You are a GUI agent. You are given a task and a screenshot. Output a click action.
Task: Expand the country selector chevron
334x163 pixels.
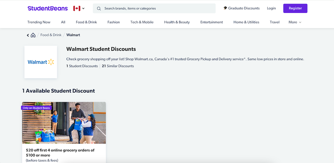pyautogui.click(x=83, y=8)
